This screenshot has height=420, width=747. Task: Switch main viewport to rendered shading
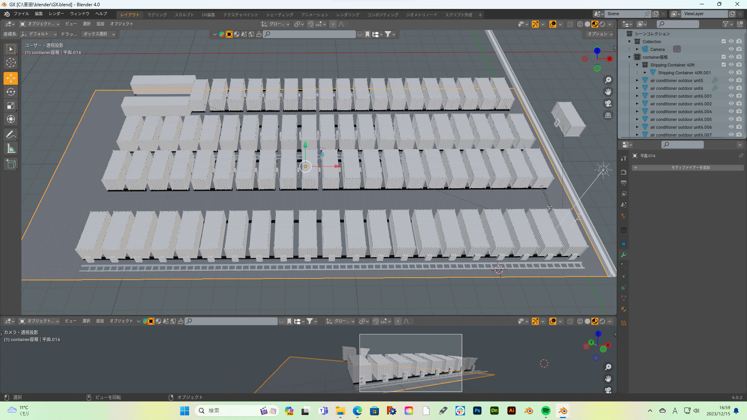(x=602, y=24)
